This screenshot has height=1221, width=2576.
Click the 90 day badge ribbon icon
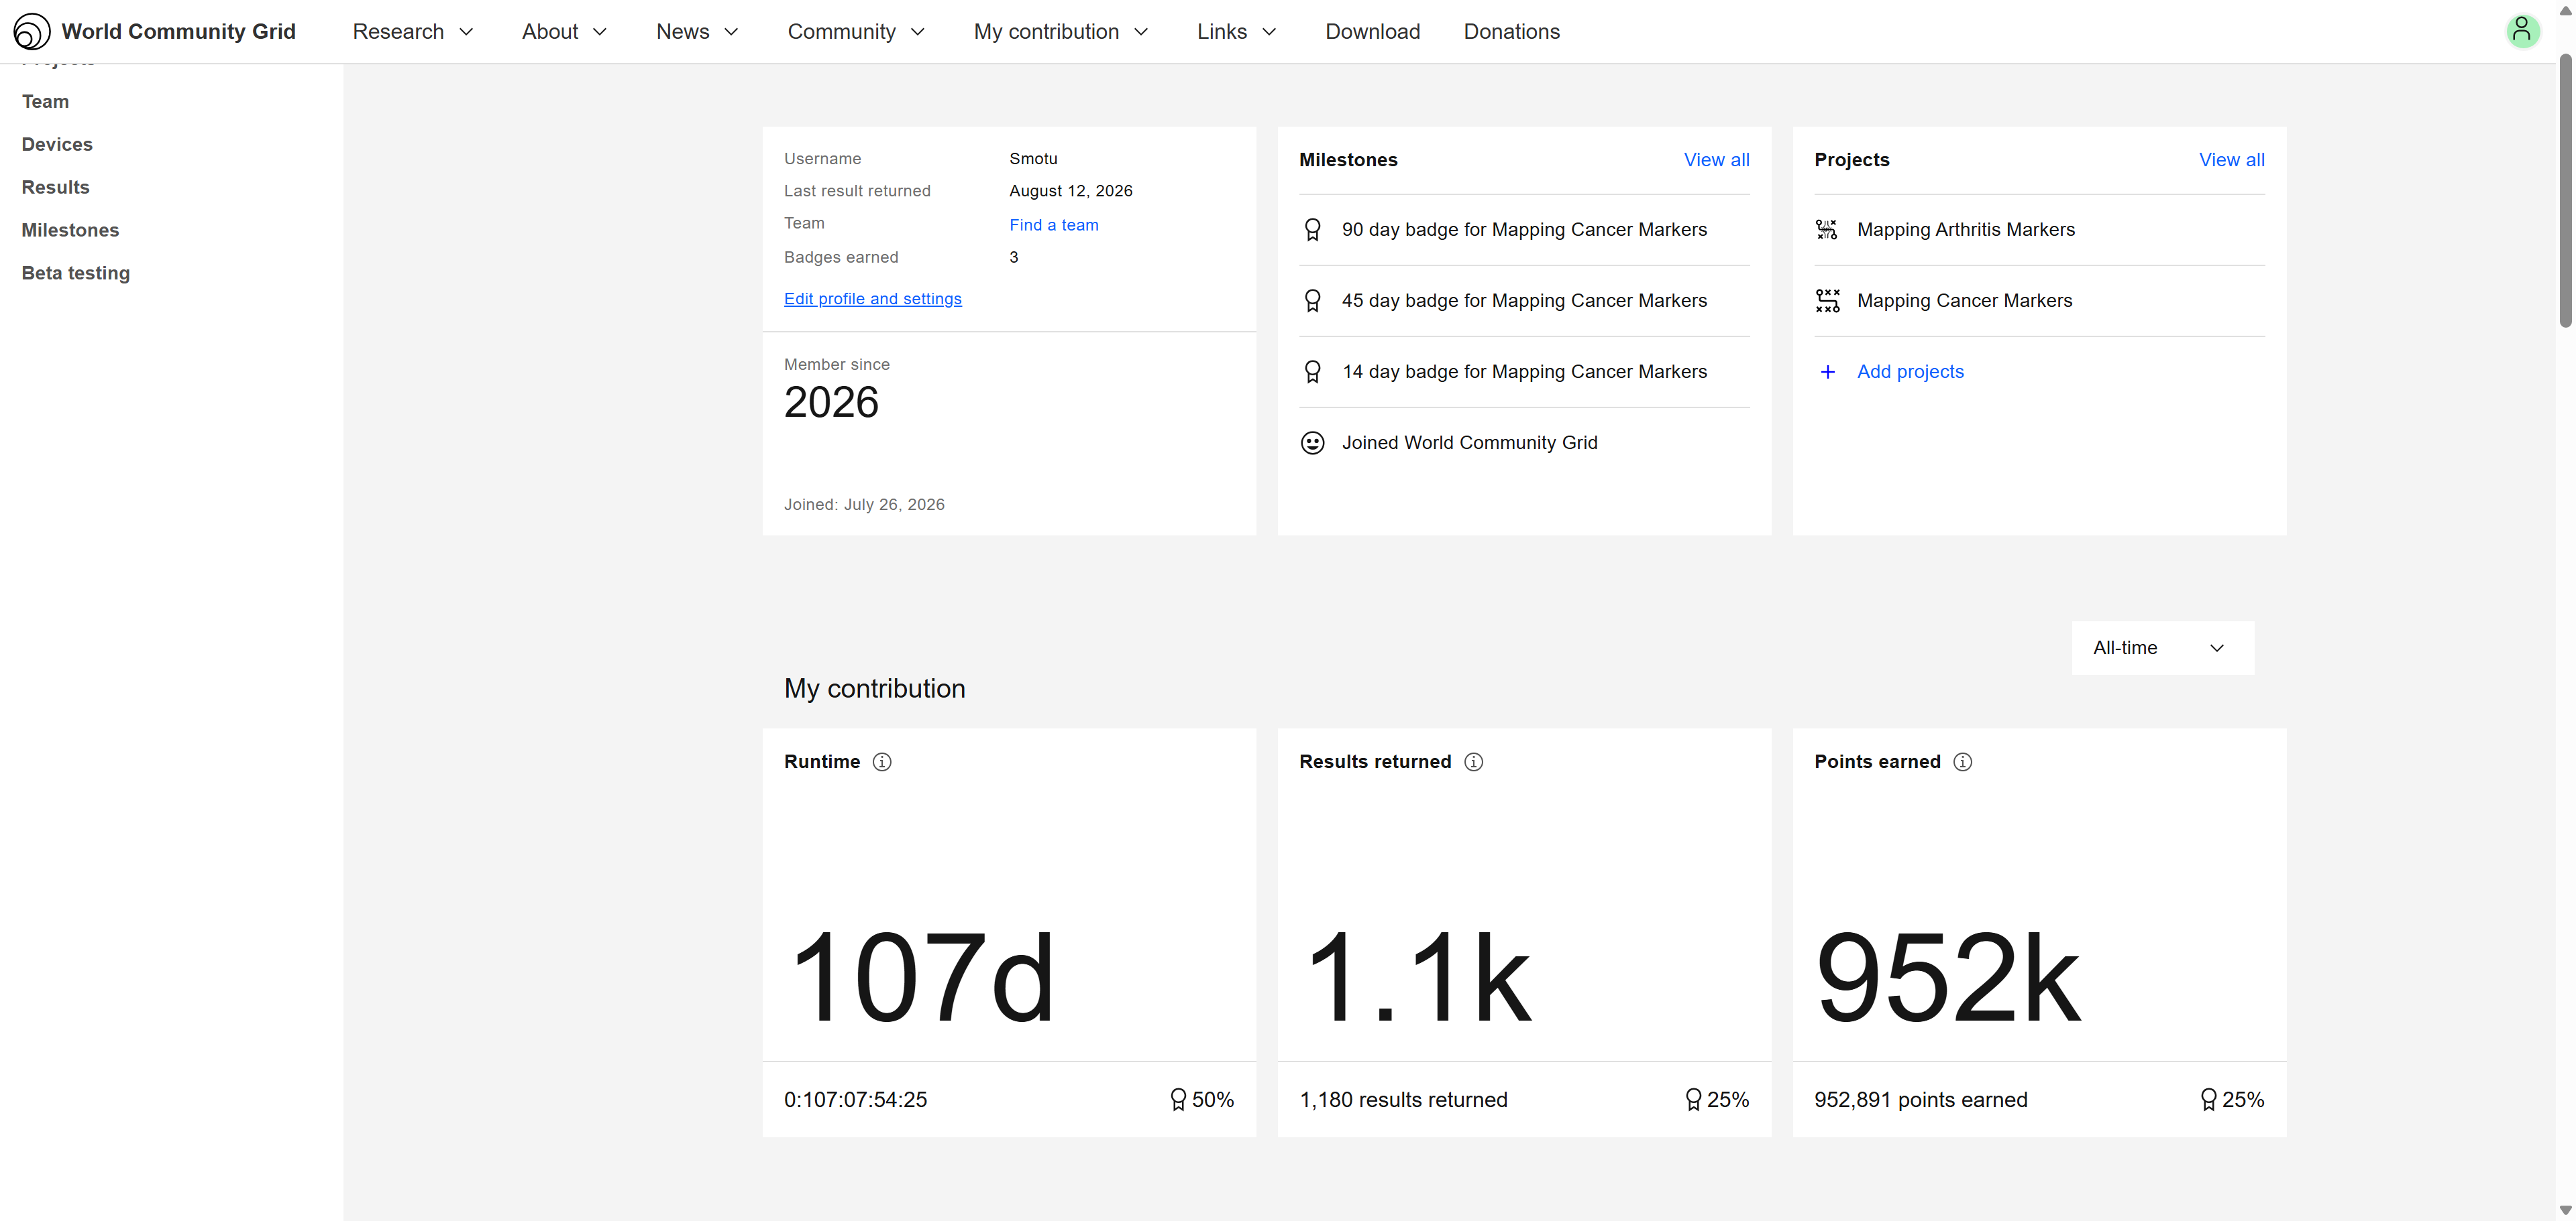point(1312,230)
